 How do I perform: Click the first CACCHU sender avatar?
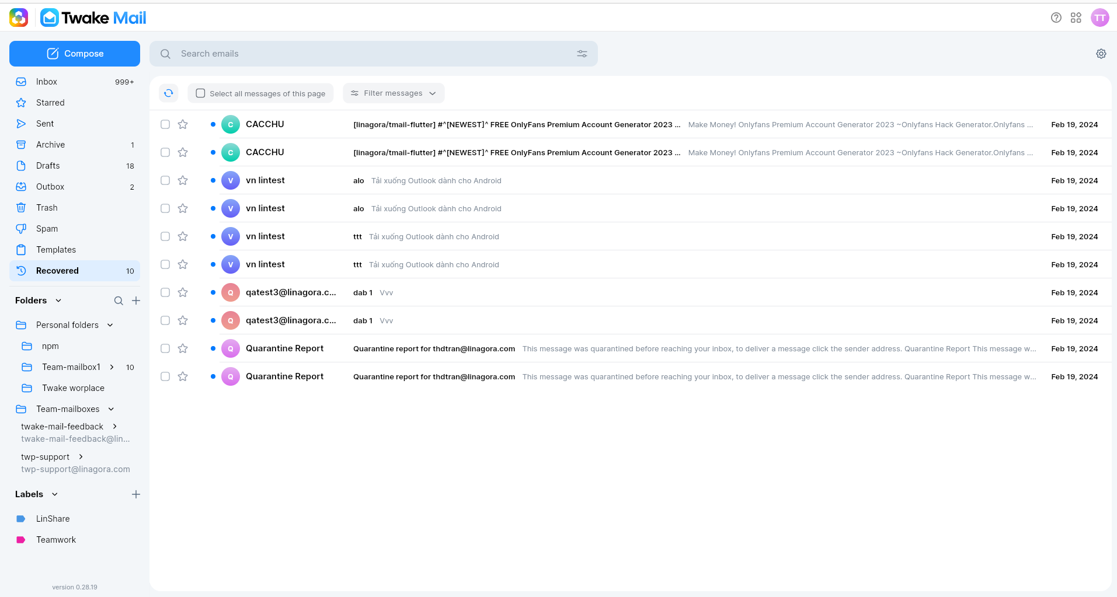tap(231, 124)
